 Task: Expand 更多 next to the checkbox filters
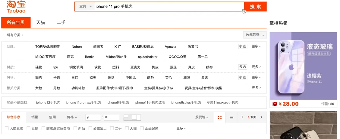tap(181, 128)
